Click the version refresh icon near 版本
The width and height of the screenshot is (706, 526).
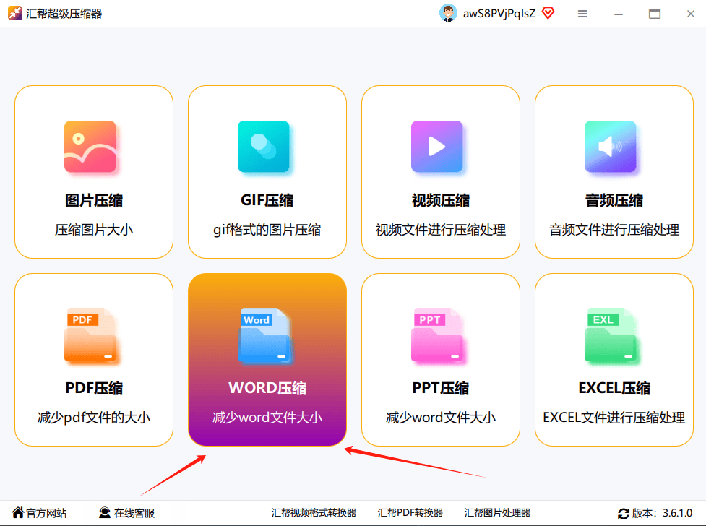tap(623, 513)
